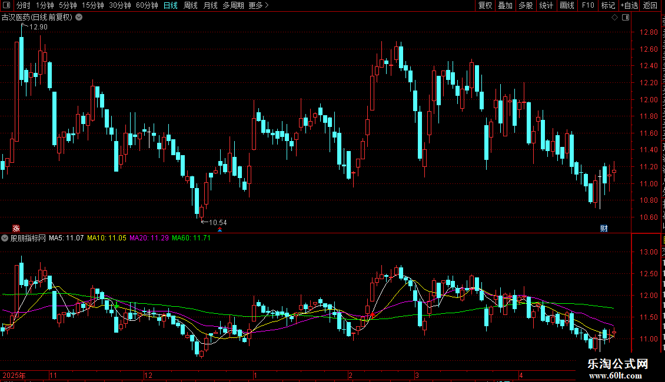The height and width of the screenshot is (382, 665).
Task: Select the 5分钟 period tab
Action: (68, 5)
